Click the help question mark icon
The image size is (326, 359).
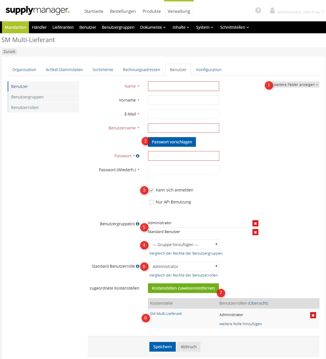258,11
